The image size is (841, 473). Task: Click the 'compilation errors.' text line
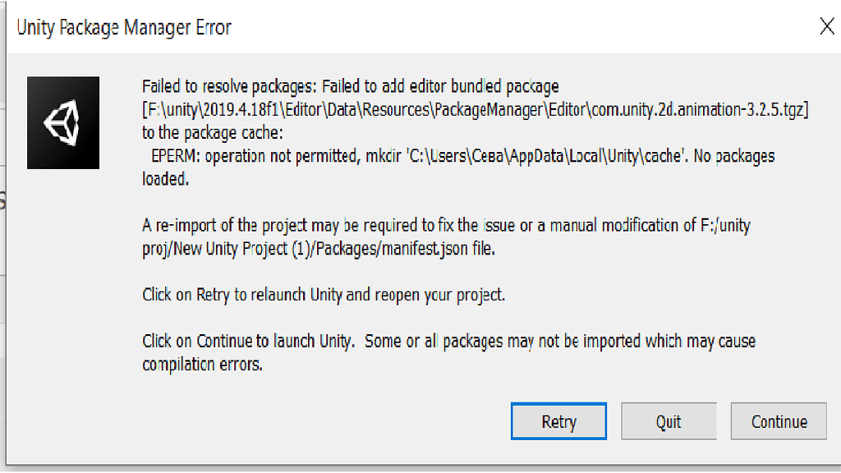(x=202, y=364)
